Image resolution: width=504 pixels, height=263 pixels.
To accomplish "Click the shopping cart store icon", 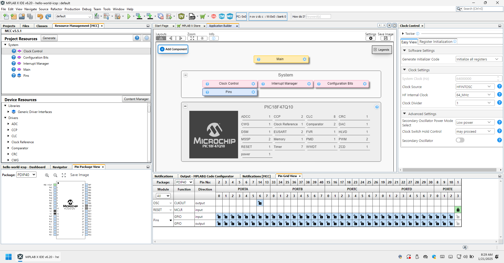I will [x=202, y=17].
